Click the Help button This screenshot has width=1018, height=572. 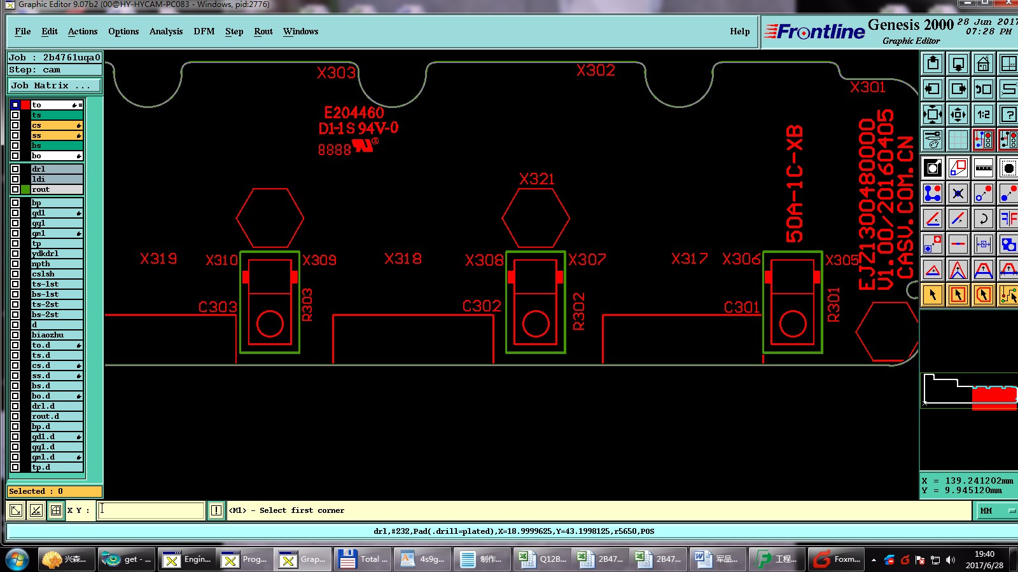point(740,31)
